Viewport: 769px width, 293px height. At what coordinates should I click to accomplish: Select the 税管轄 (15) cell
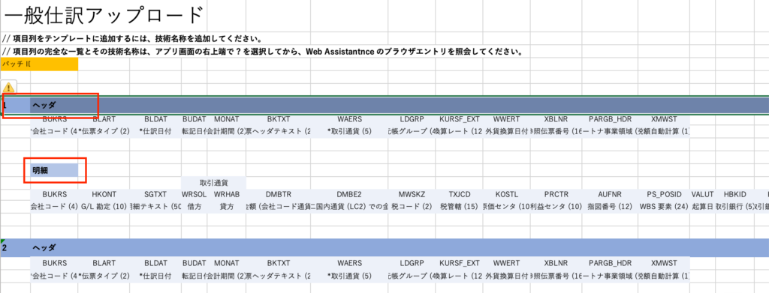point(460,206)
